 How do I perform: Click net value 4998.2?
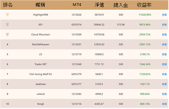tap(99, 94)
